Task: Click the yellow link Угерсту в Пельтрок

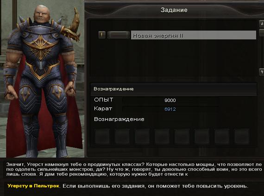Action: [x=33, y=186]
